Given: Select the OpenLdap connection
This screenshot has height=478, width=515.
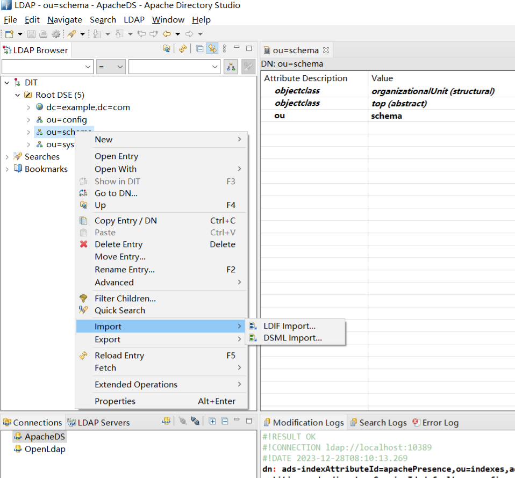Looking at the screenshot, I should (45, 449).
